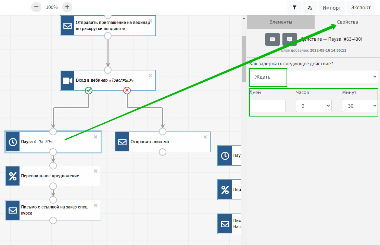This screenshot has height=245, width=380.
Task: Click the zoom out minus button
Action: click(36, 7)
